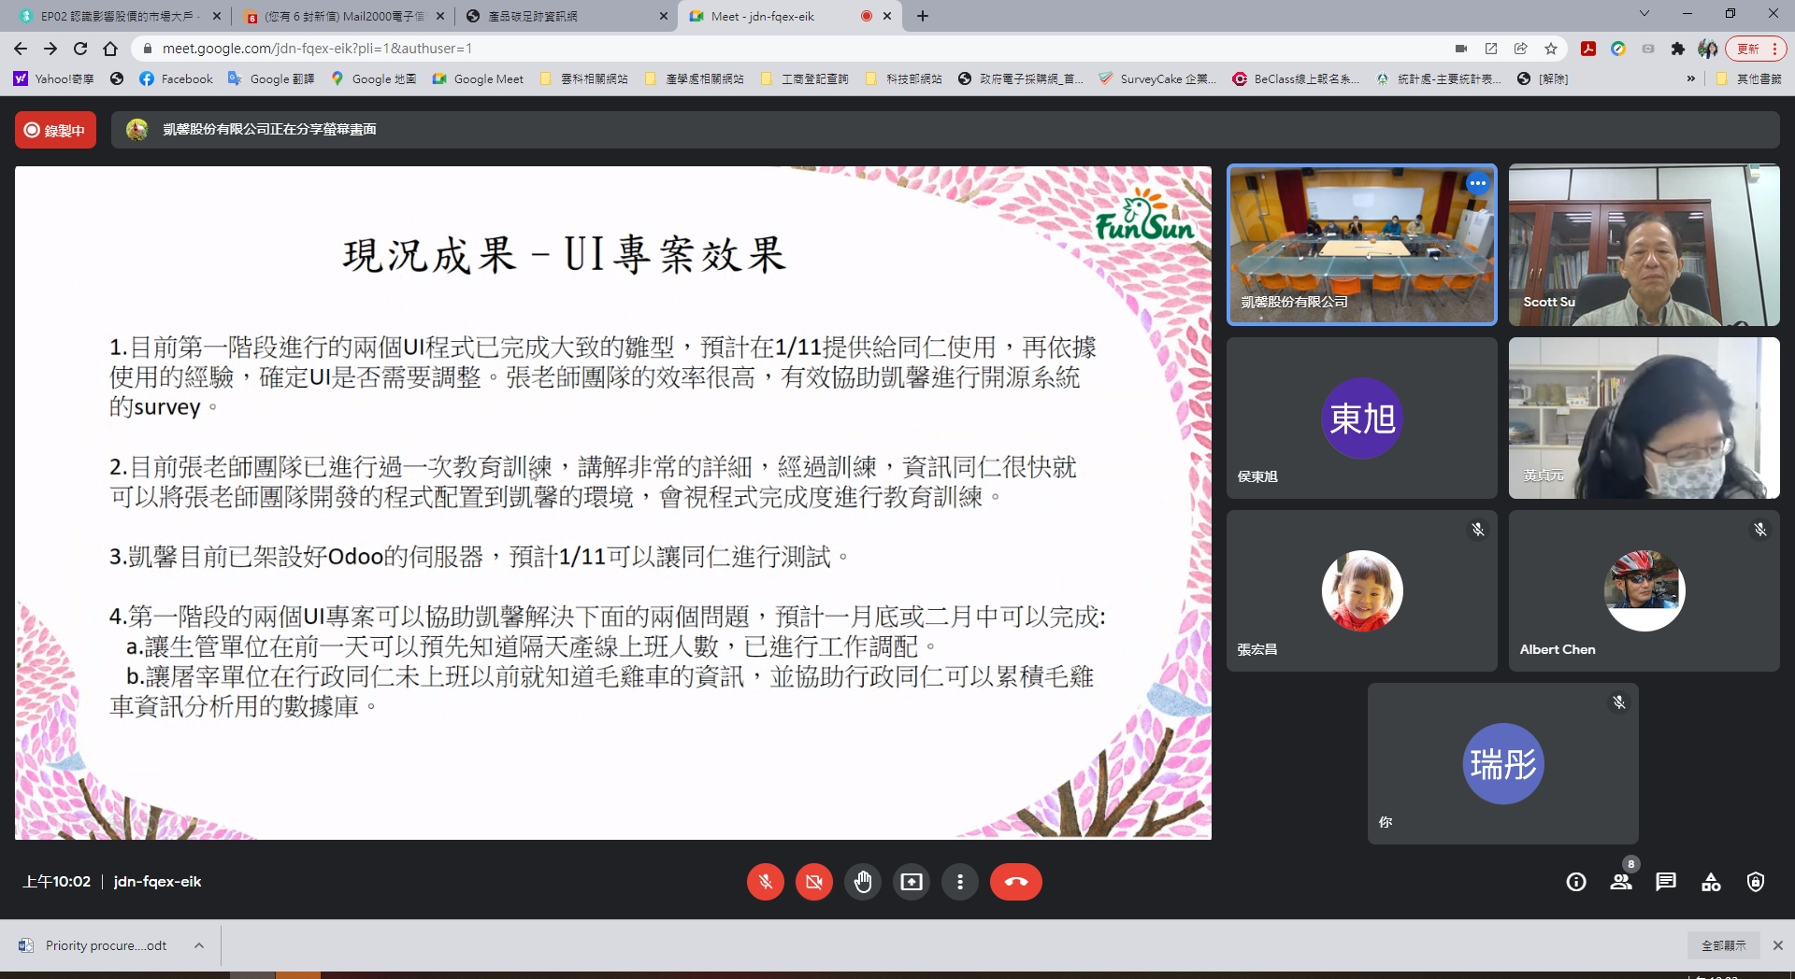Open the three-dot more options menu

click(x=960, y=882)
